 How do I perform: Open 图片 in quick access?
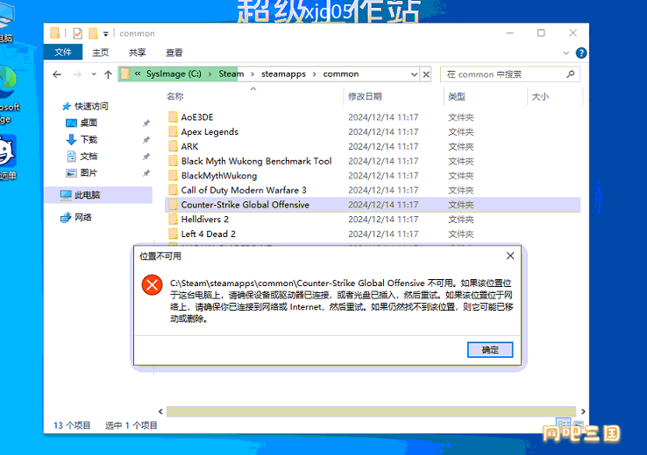point(82,173)
